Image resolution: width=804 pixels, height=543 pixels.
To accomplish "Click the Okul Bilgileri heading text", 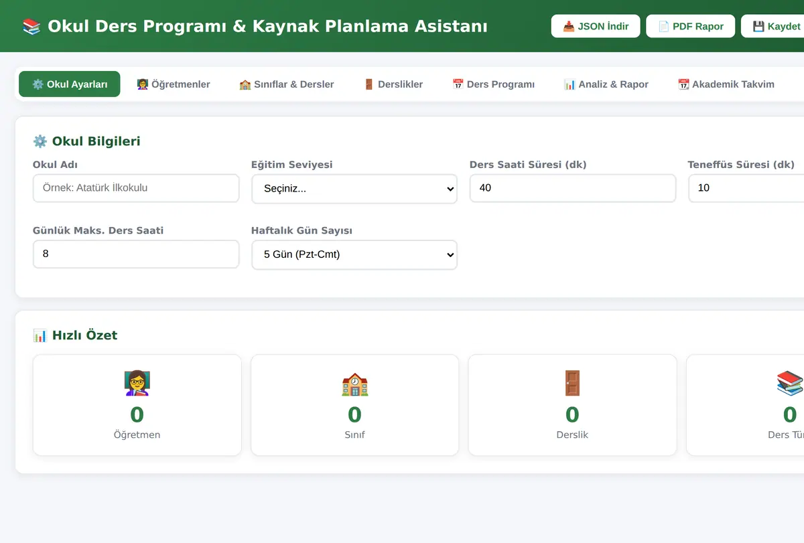I will pyautogui.click(x=96, y=141).
